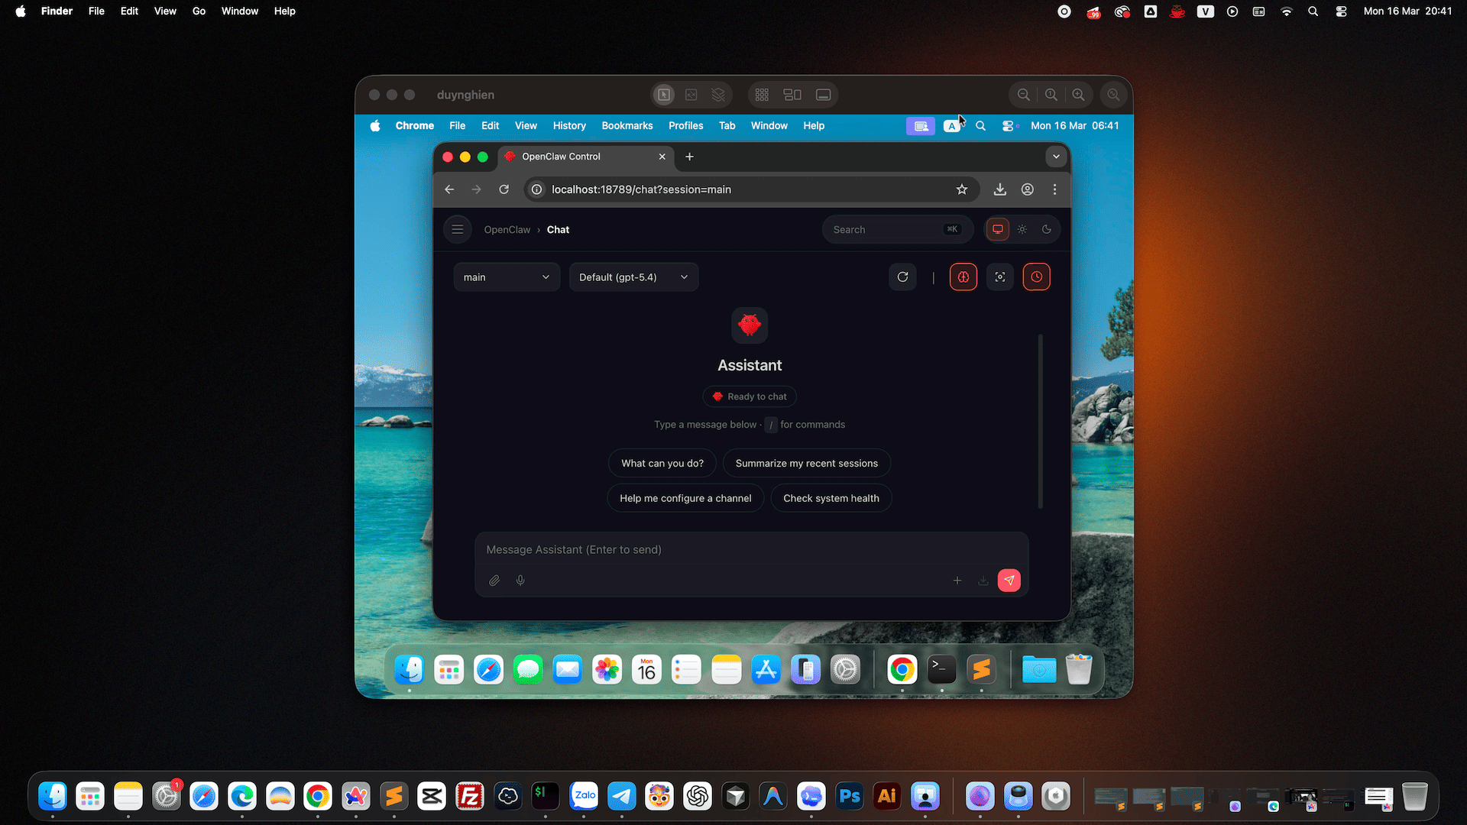Click the plus icon in message box
The image size is (1467, 825).
(x=957, y=581)
